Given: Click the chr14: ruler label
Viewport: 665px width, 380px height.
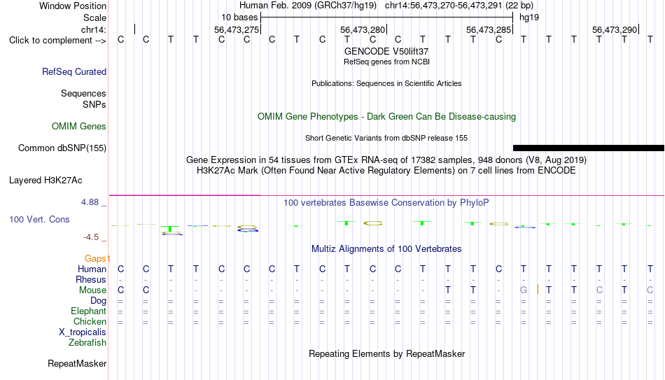Looking at the screenshot, I should pos(94,29).
